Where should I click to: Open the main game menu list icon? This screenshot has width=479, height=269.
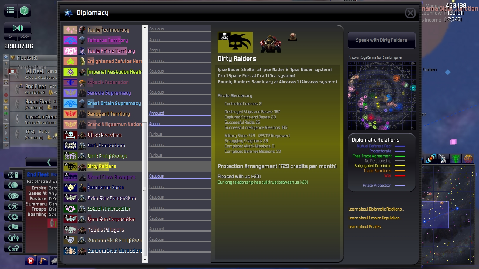pos(11,11)
